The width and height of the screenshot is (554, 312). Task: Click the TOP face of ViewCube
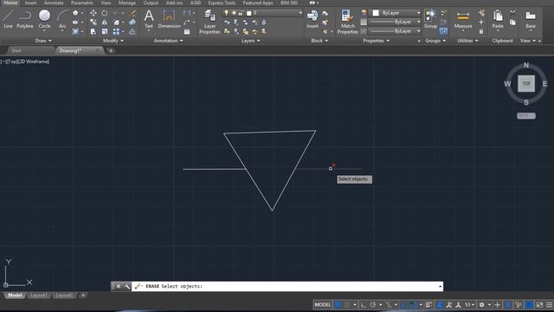[x=526, y=83]
